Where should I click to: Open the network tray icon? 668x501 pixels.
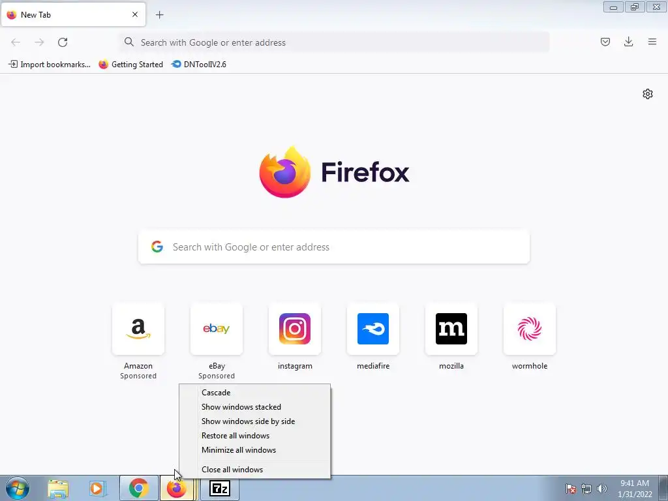(x=586, y=489)
